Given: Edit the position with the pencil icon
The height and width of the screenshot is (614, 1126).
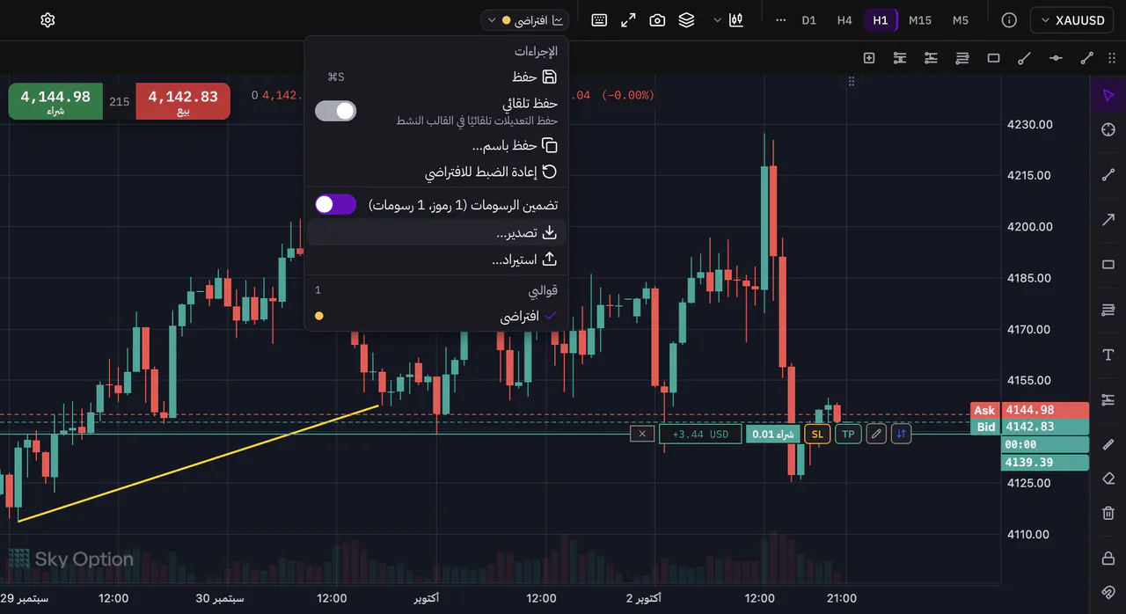Looking at the screenshot, I should 875,434.
